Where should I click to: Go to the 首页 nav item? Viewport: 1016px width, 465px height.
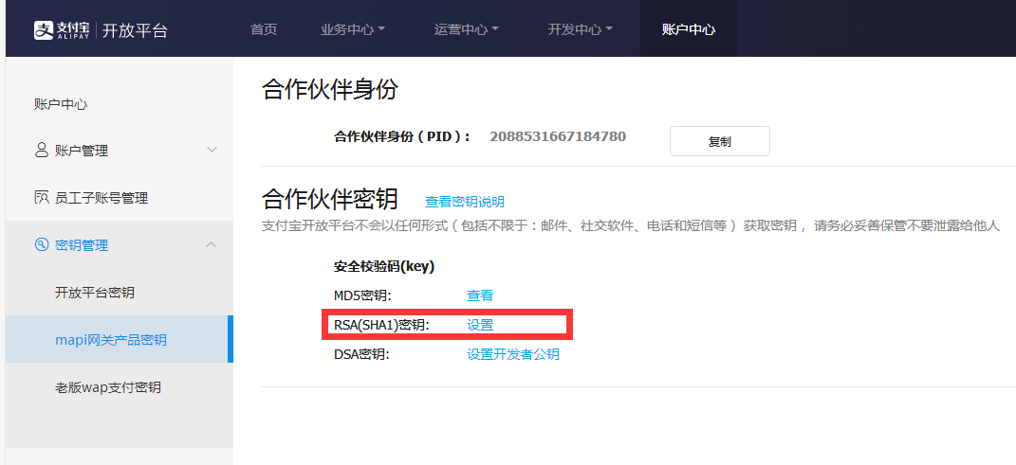[264, 29]
